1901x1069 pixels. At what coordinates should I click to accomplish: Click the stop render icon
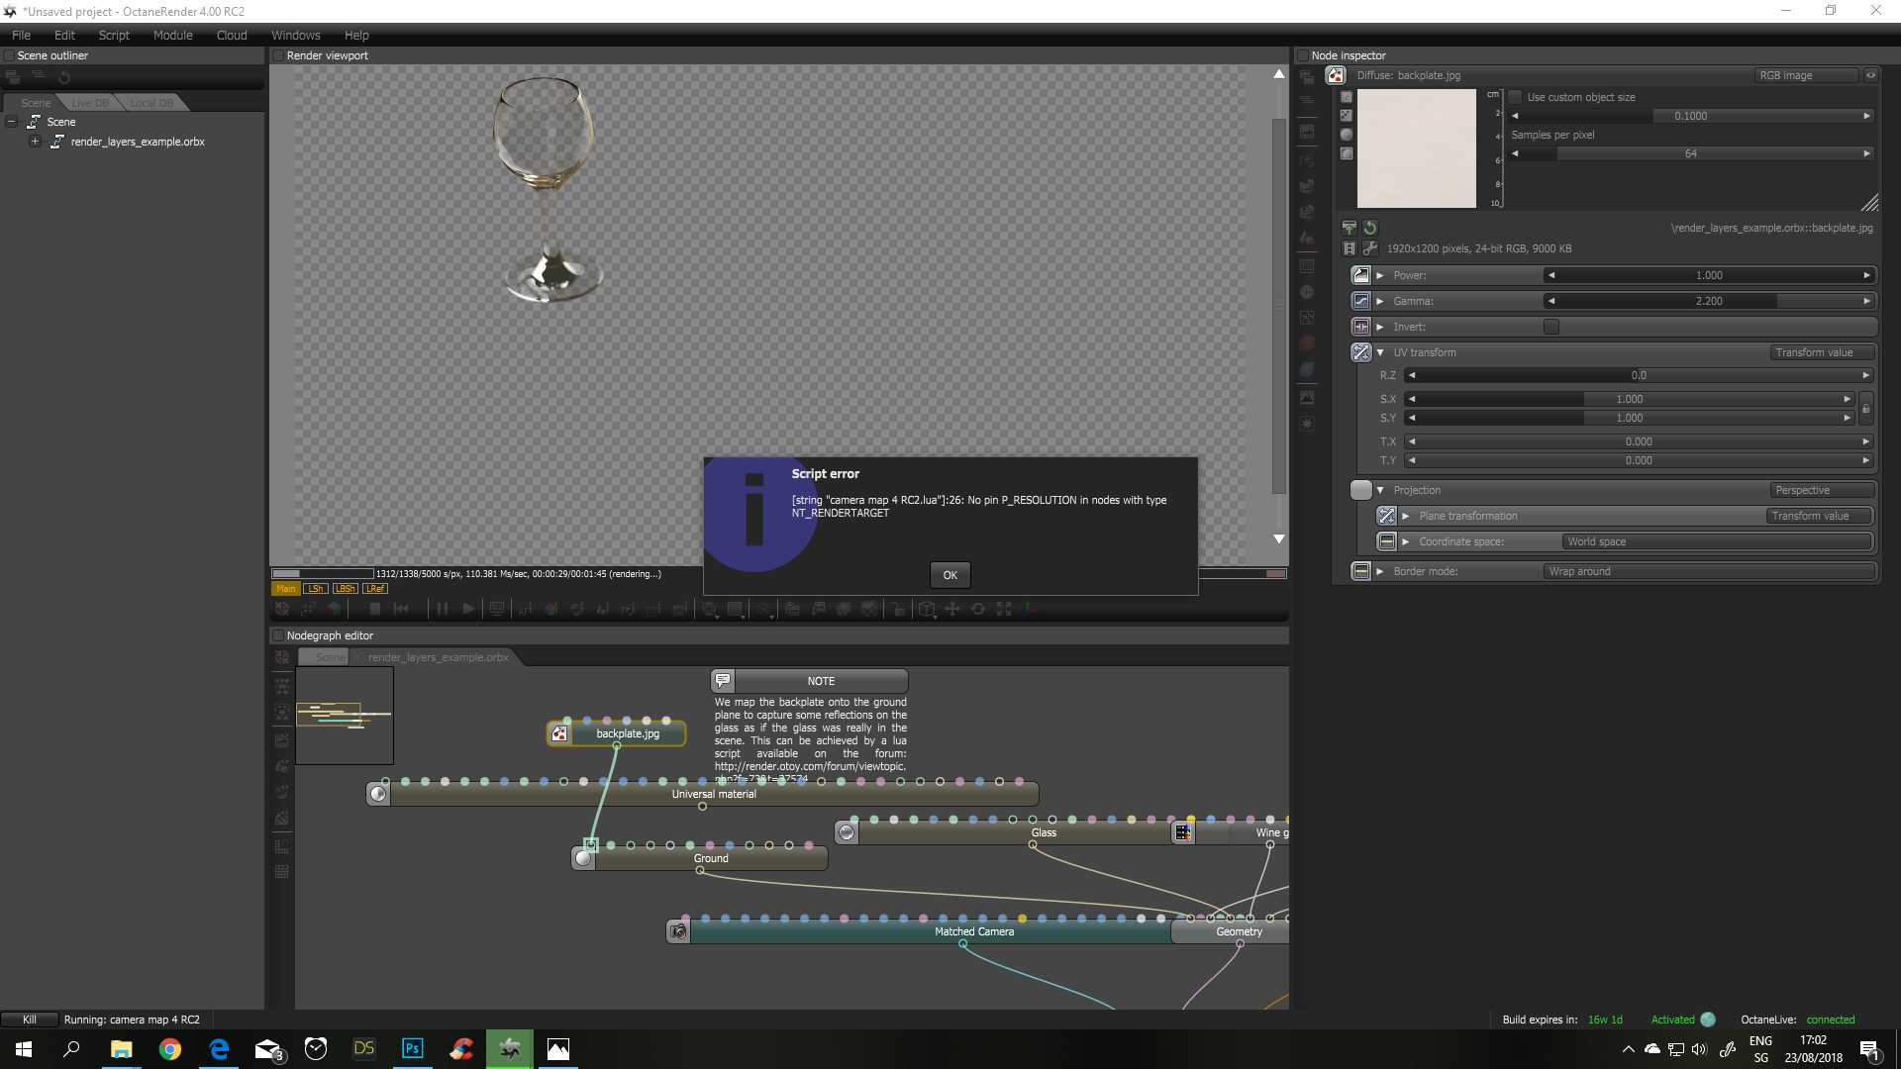coord(375,609)
